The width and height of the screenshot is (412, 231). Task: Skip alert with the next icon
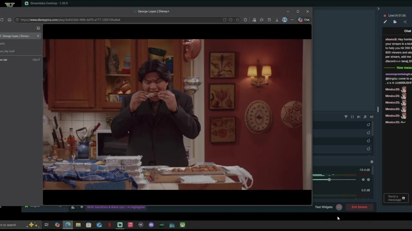tap(359, 117)
